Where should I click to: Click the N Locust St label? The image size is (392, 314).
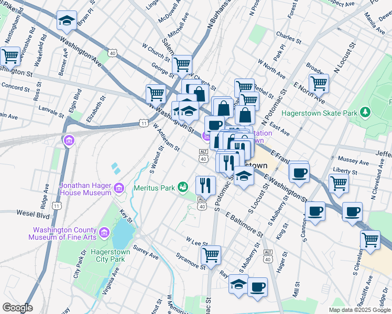click(x=344, y=58)
